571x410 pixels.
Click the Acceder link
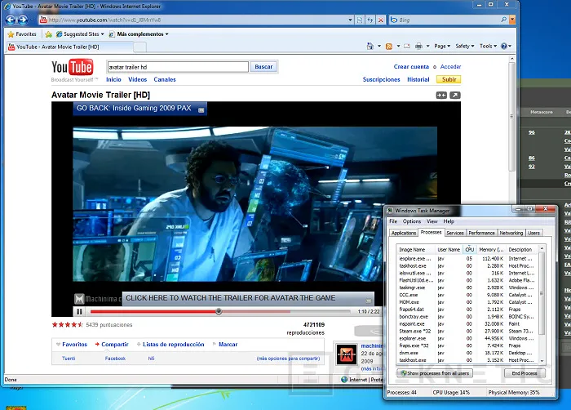coord(450,67)
